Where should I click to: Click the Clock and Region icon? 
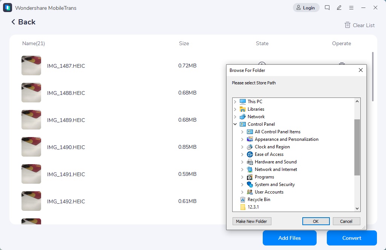pyautogui.click(x=250, y=147)
